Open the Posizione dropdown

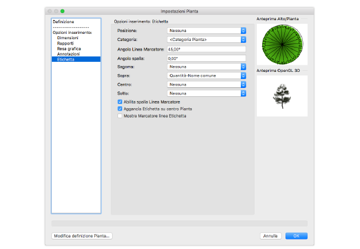[206, 30]
